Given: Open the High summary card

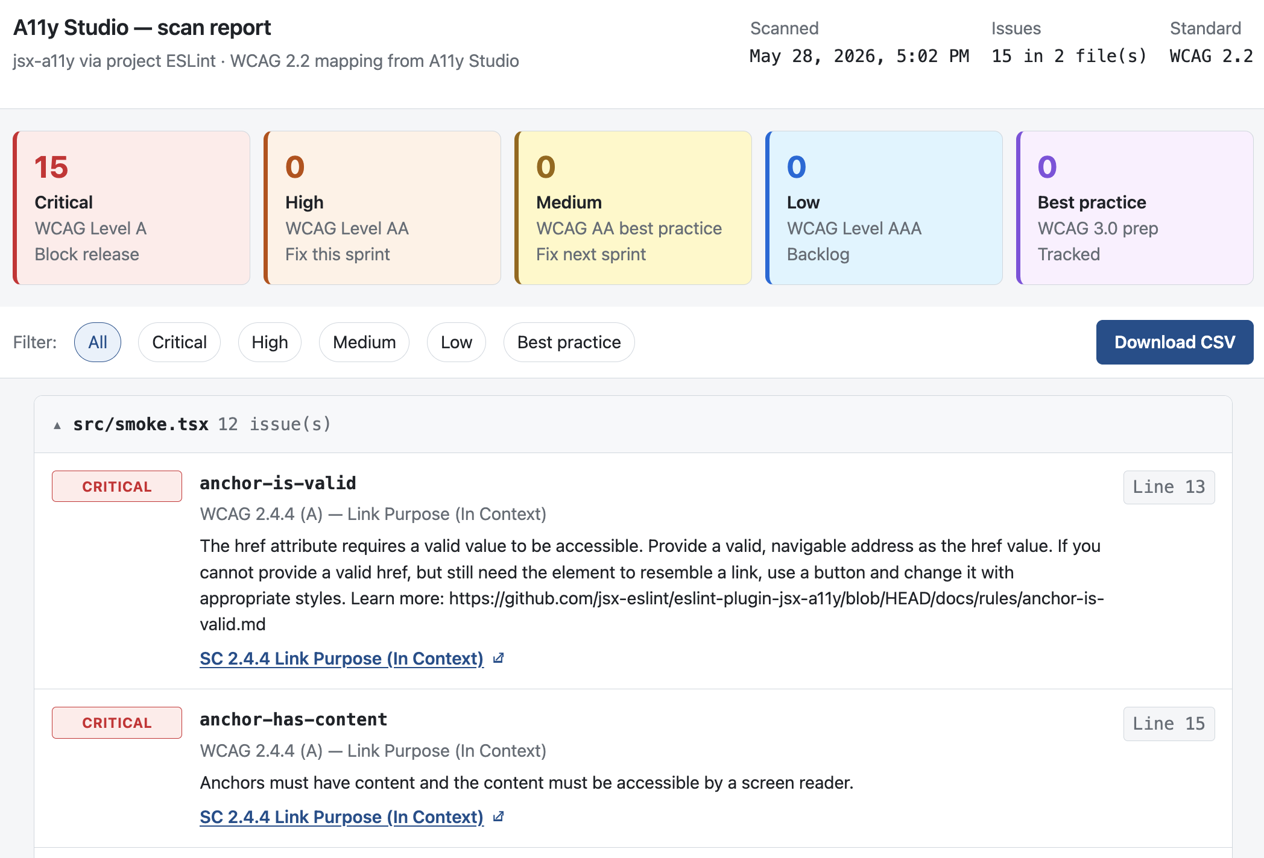Looking at the screenshot, I should [x=382, y=208].
